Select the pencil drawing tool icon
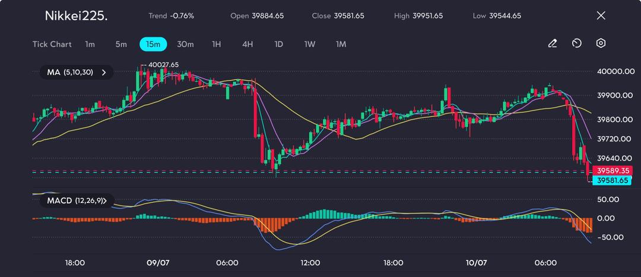This screenshot has width=641, height=277. click(x=552, y=44)
